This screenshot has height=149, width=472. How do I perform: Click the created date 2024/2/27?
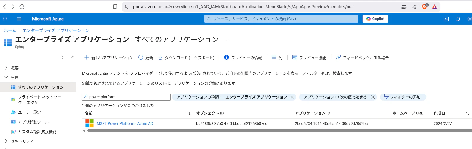pos(442,123)
